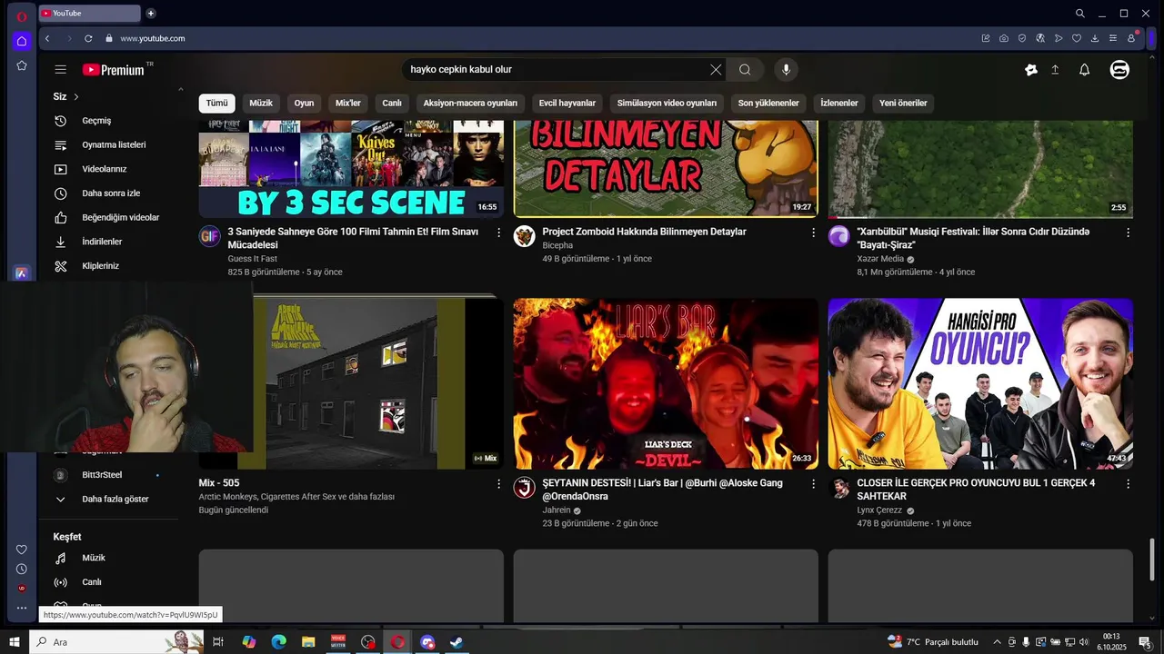1164x654 pixels.
Task: Open Opera sidebar history clock
Action: (22, 569)
